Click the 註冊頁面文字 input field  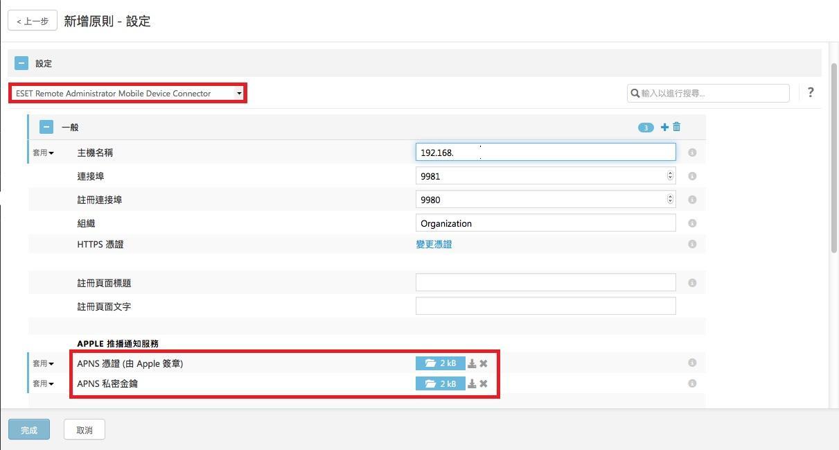pyautogui.click(x=545, y=306)
